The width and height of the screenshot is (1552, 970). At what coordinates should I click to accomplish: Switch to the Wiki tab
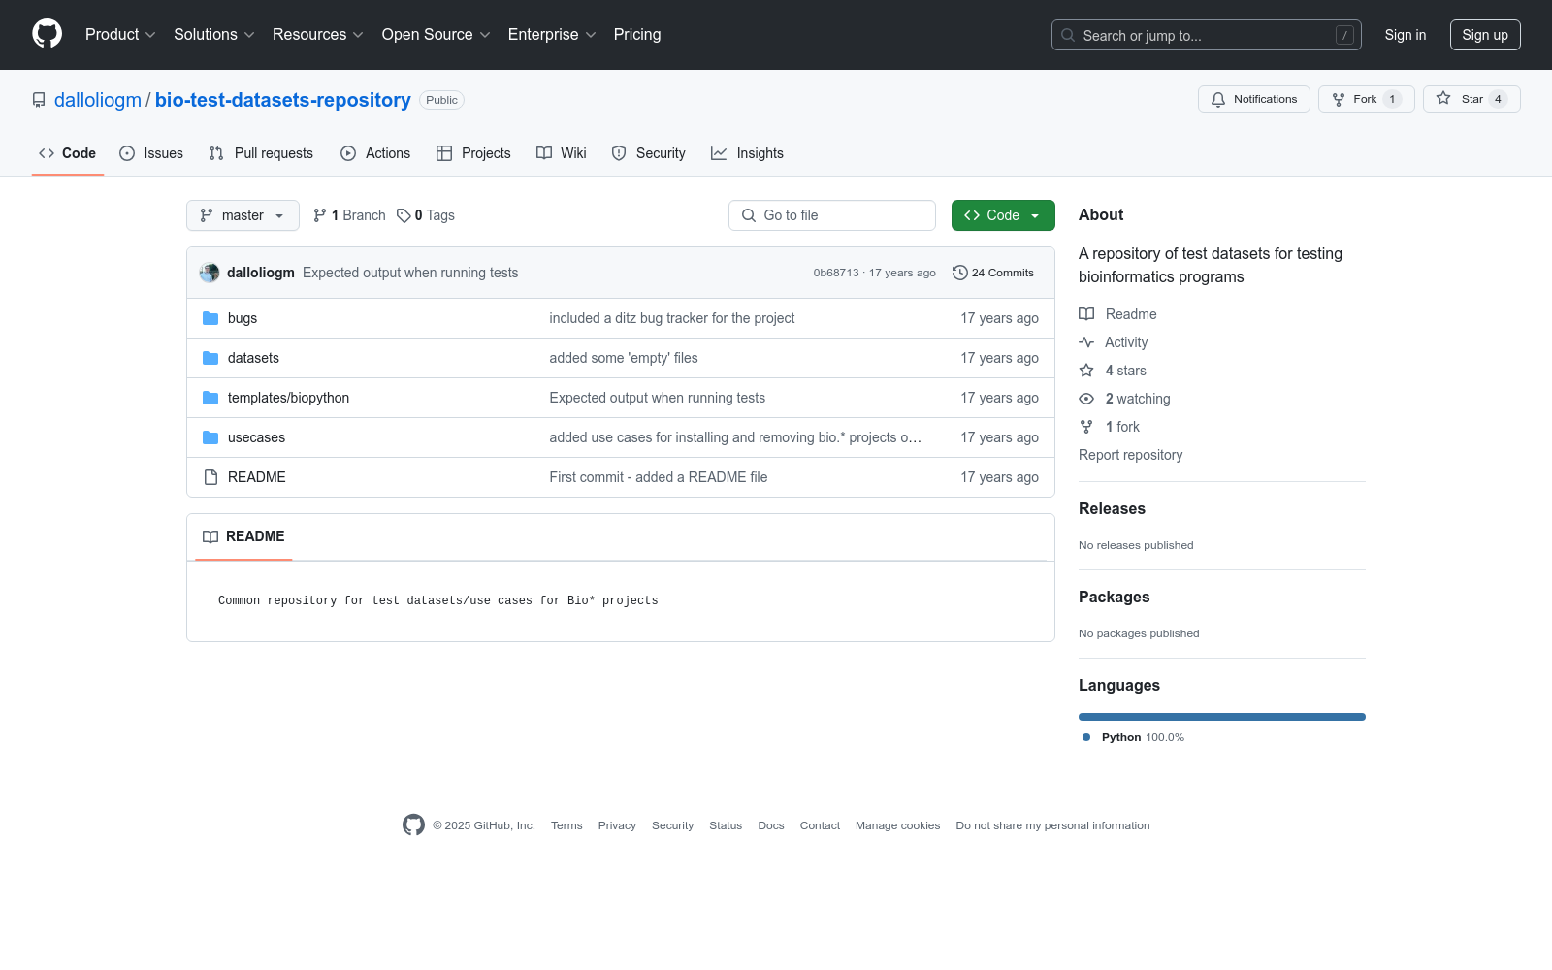(562, 153)
